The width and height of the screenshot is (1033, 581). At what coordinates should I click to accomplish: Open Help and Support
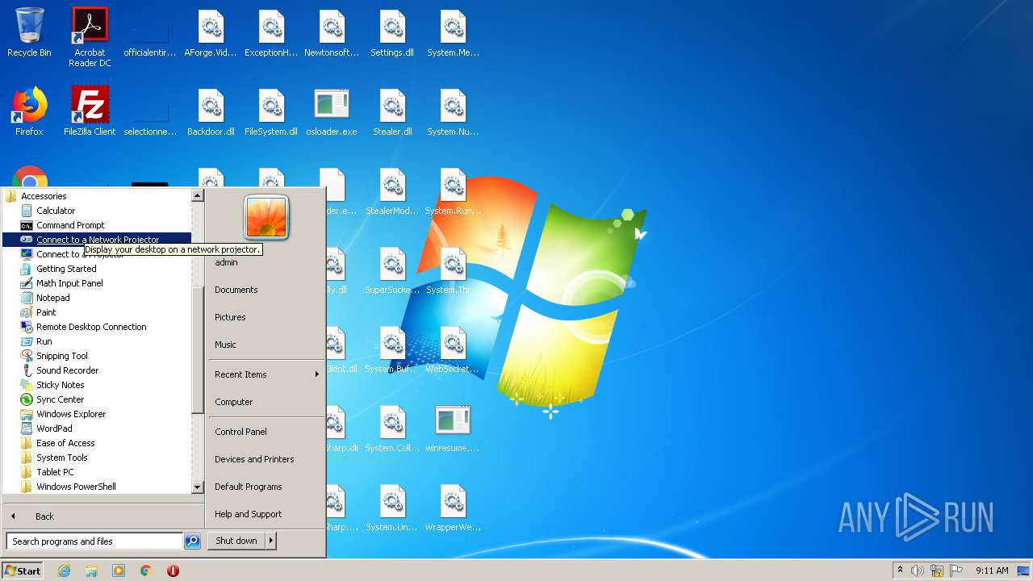click(266, 514)
